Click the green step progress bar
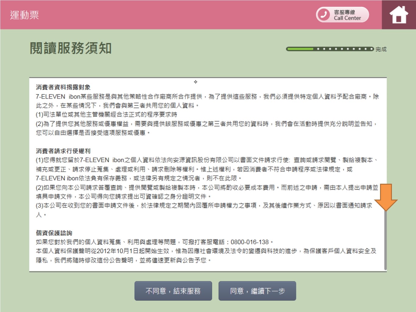This screenshot has width=416, height=312. coord(330,49)
